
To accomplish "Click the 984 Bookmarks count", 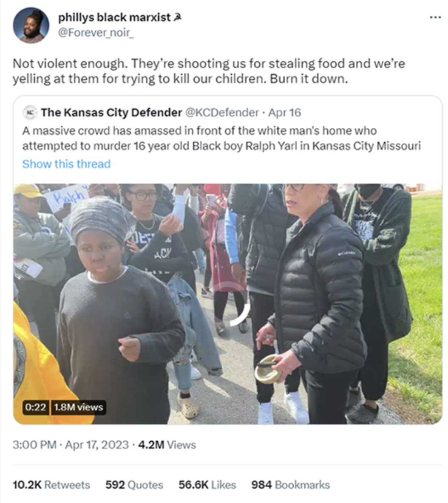I will 290,485.
